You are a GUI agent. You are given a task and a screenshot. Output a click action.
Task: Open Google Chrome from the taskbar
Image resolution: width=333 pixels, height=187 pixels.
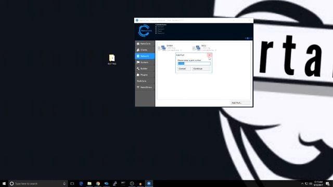click(x=98, y=183)
